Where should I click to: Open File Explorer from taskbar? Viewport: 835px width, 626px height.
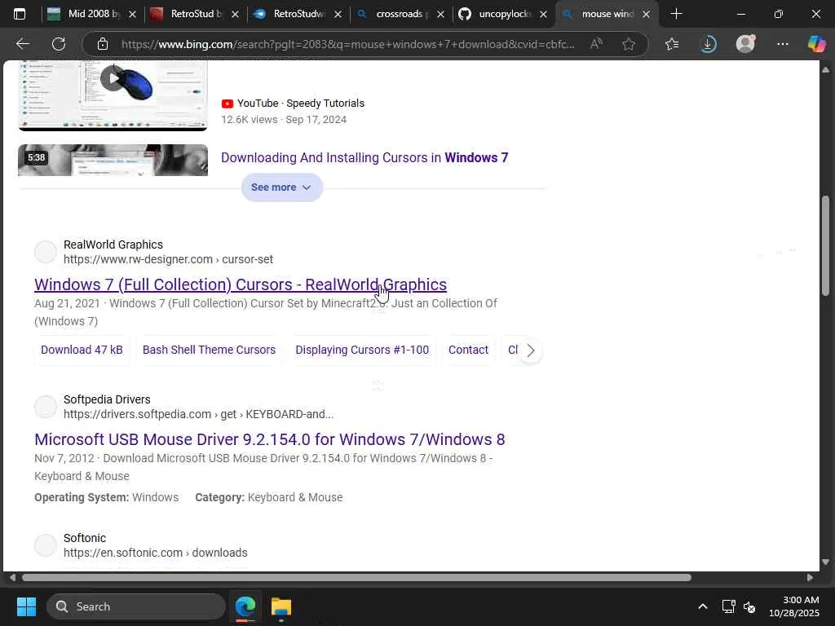[x=281, y=606]
